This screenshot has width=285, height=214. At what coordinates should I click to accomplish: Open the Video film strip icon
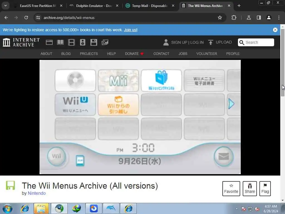[72, 42]
